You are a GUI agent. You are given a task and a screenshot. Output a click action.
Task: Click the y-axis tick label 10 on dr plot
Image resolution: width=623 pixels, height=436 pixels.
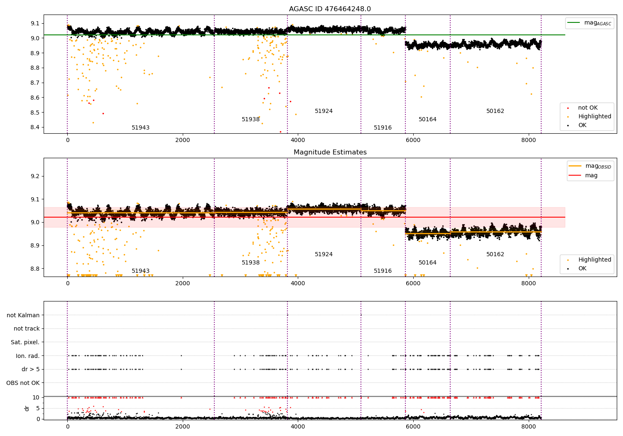pos(36,397)
